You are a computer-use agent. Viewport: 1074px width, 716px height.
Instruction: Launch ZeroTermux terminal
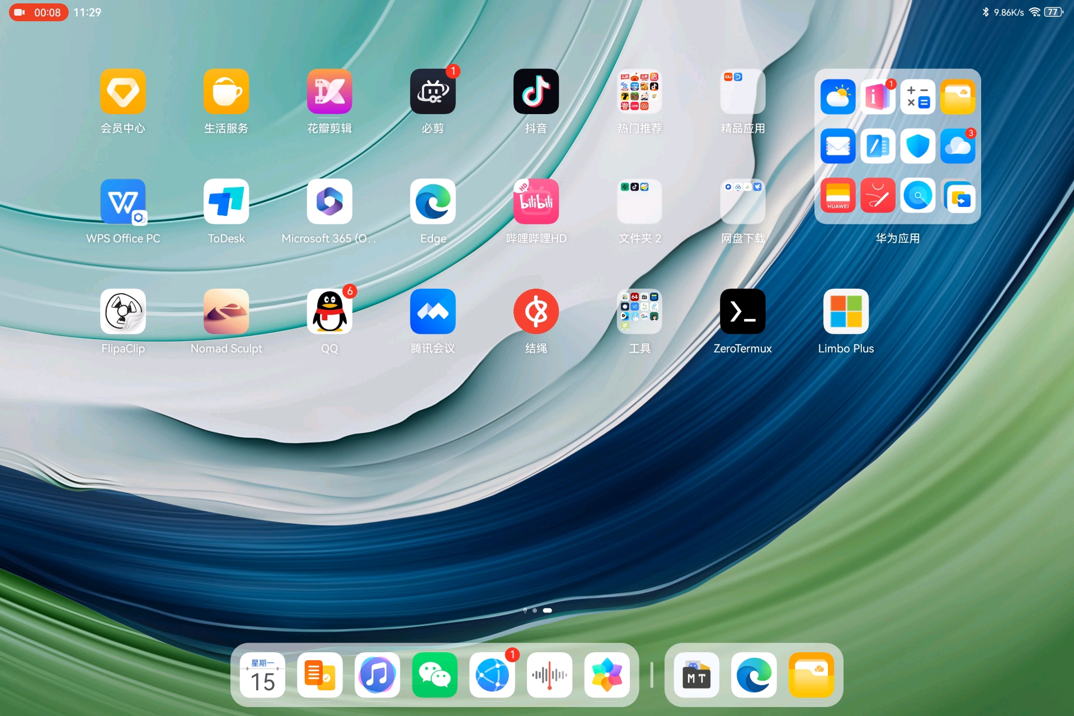point(743,312)
